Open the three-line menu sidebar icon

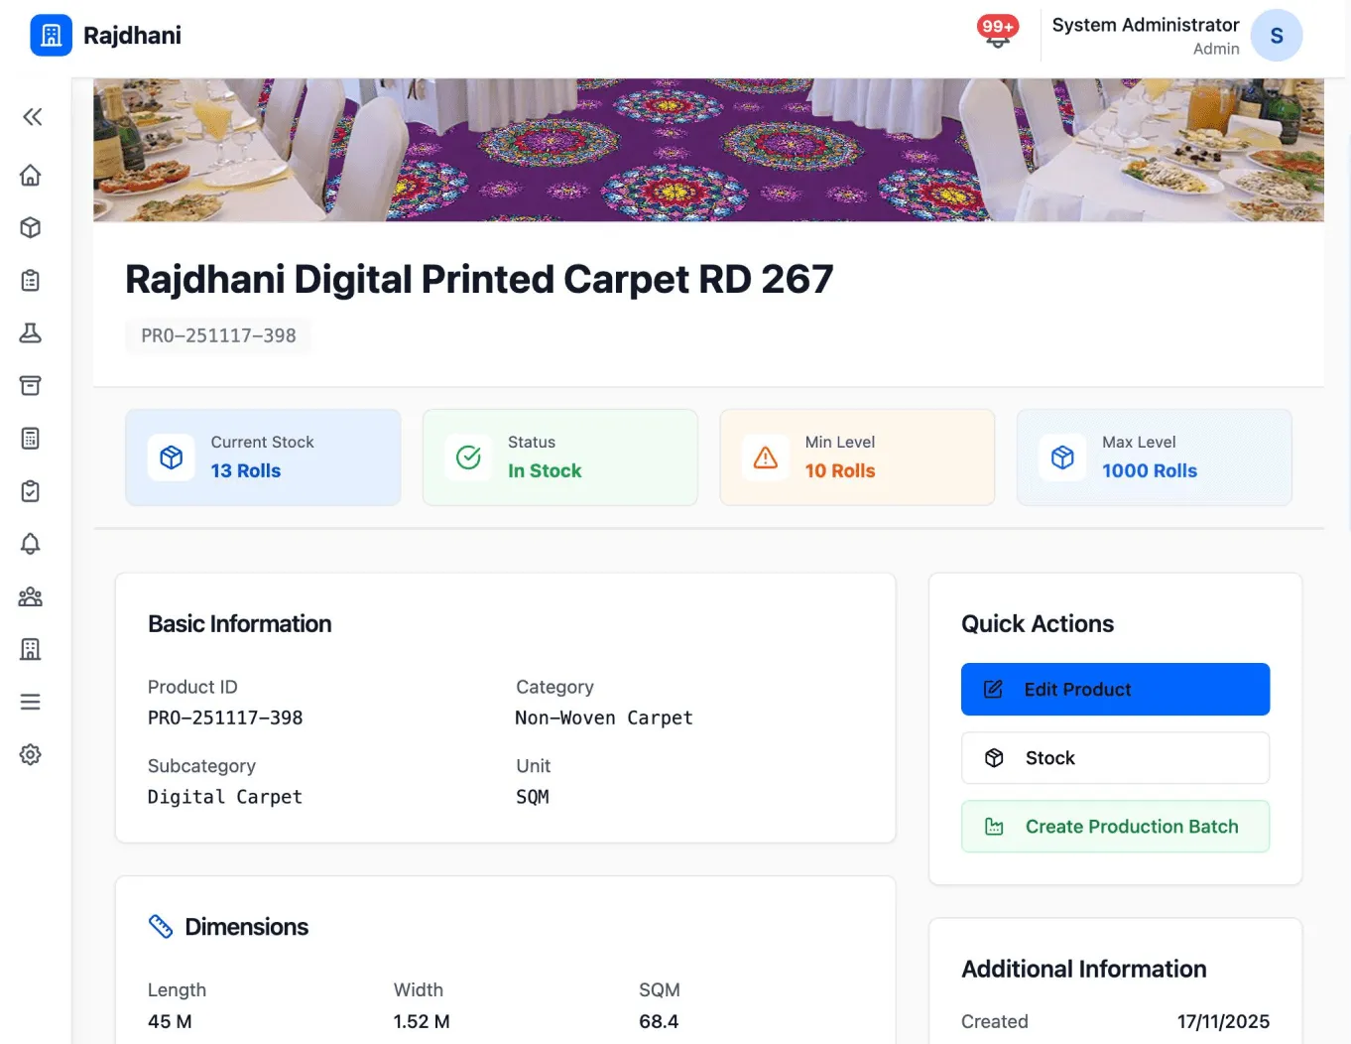click(31, 702)
